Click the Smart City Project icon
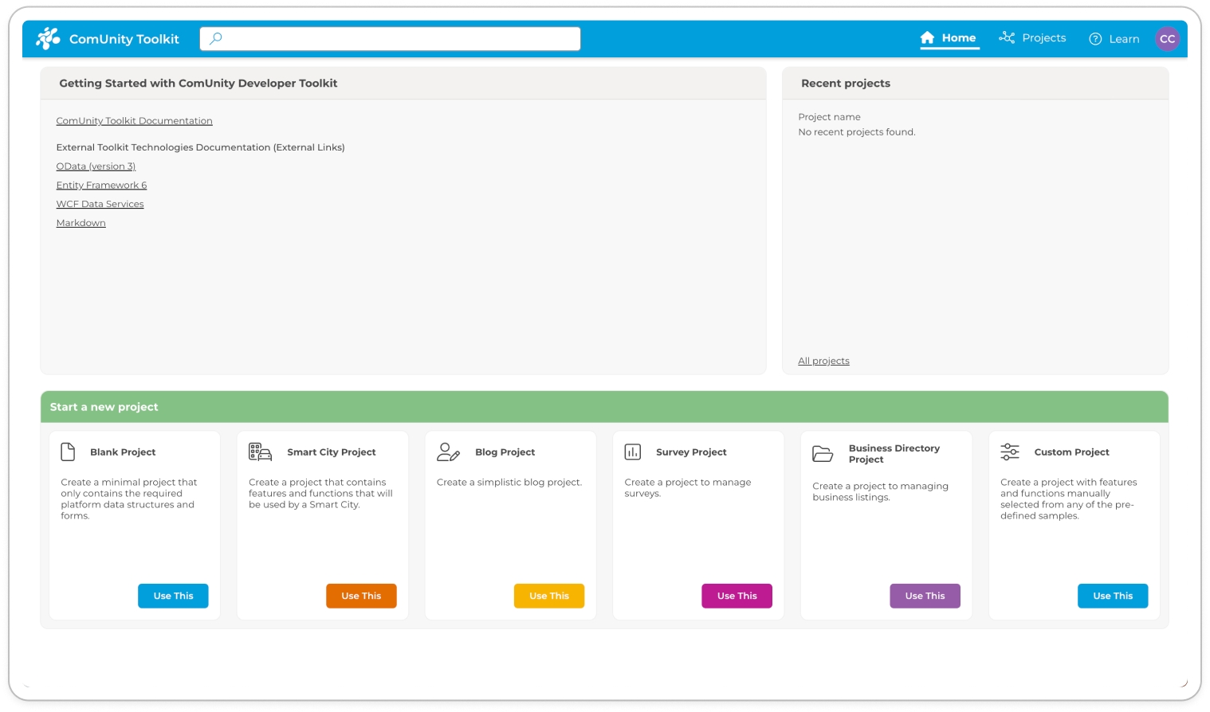This screenshot has width=1210, height=712. (260, 452)
